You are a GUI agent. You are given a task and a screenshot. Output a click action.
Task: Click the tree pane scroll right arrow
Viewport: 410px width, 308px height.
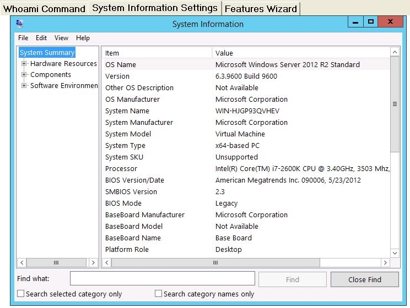tap(93, 262)
